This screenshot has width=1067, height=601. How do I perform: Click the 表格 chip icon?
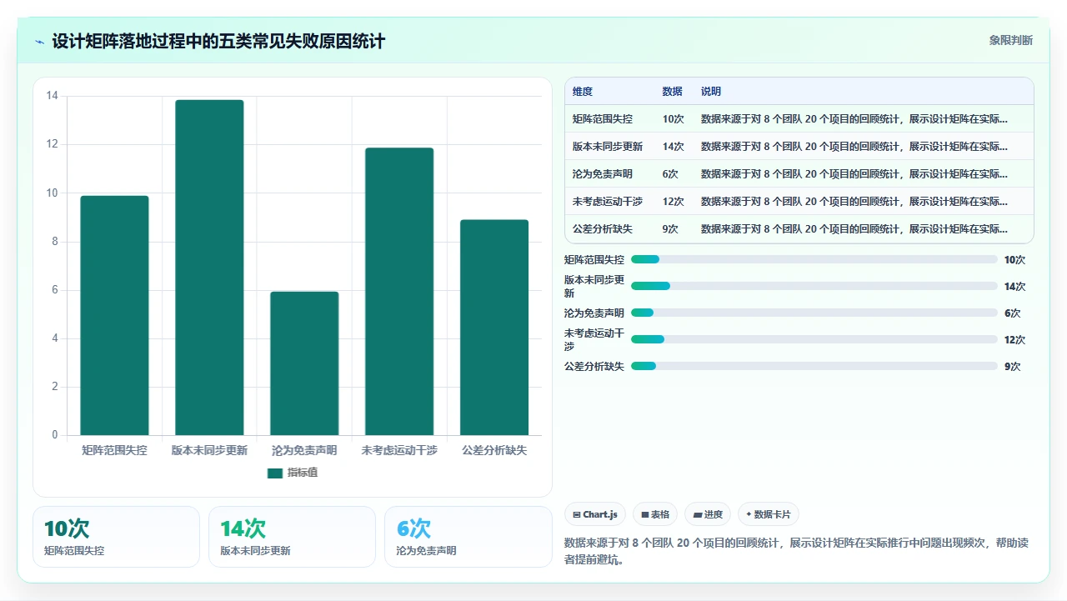tap(644, 515)
